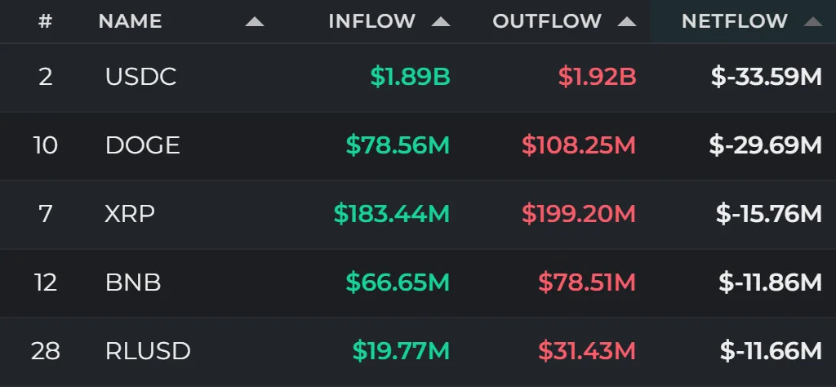This screenshot has height=387, width=836.
Task: Select the DOGE name cell
Action: [x=142, y=145]
